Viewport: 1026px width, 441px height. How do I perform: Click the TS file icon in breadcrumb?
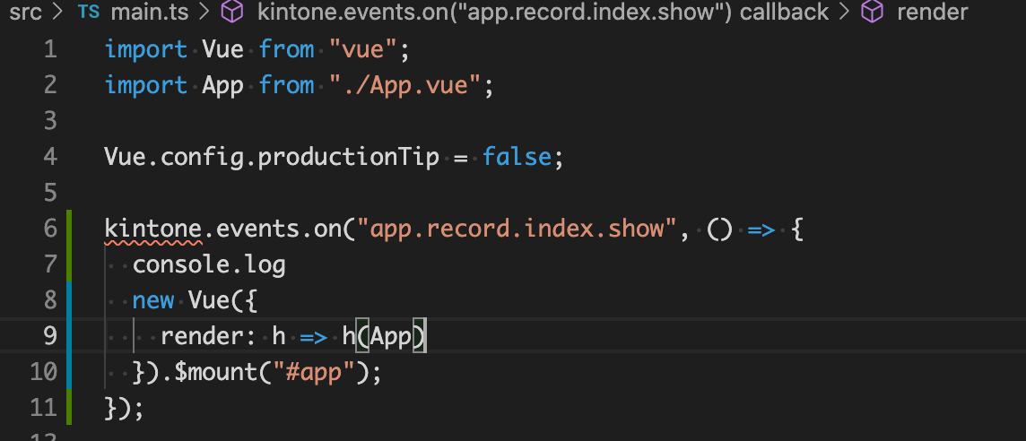coord(88,11)
